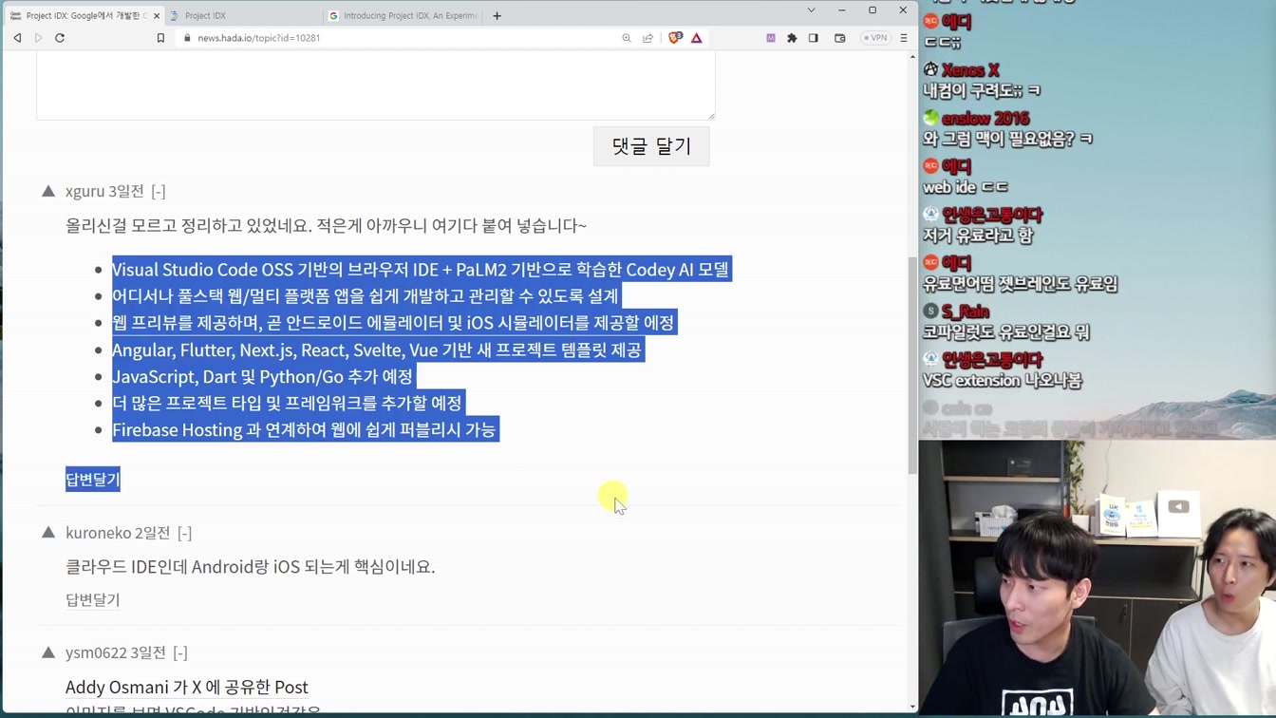Click the chat username 'Xenos X'
Screen dimensions: 1276x718
coord(970,70)
